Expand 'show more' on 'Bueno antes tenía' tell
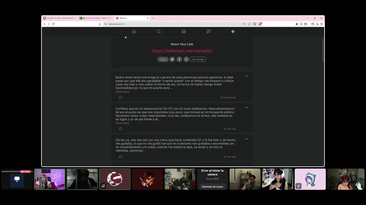 coord(122,92)
